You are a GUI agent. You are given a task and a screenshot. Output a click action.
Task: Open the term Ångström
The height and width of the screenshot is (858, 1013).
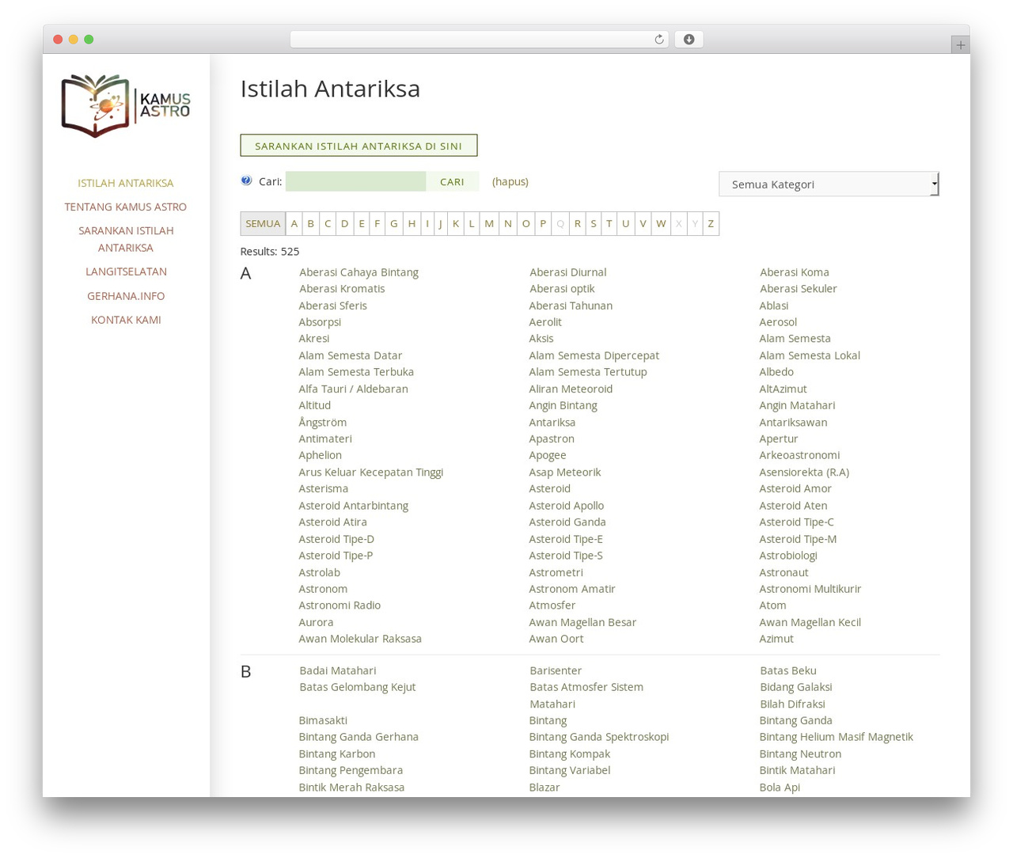[x=322, y=422]
